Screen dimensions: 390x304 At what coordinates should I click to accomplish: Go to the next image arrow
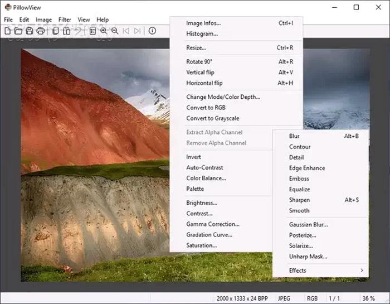(x=138, y=31)
